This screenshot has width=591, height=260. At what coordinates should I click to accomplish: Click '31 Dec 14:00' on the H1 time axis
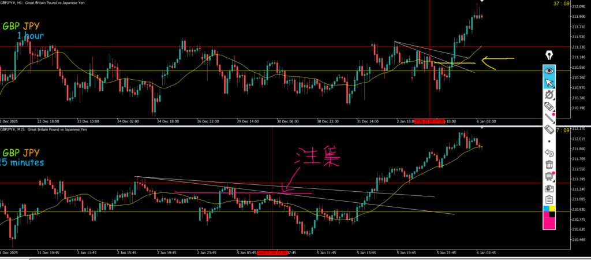[x=368, y=121]
